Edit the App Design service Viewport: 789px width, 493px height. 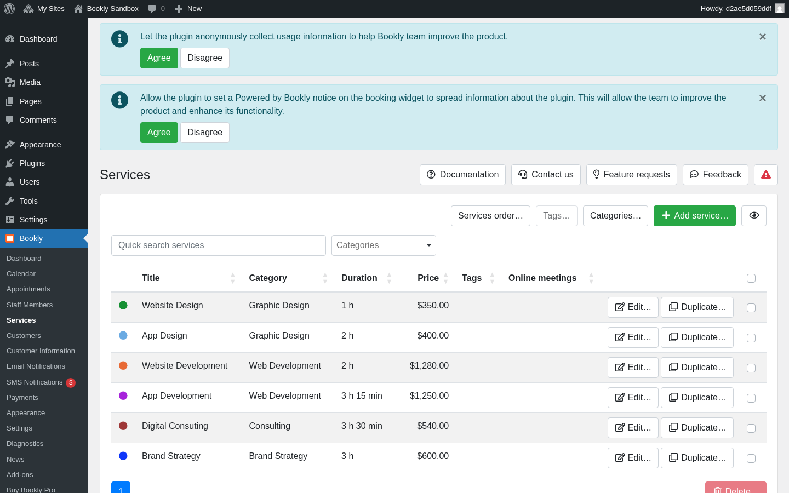[x=633, y=337]
